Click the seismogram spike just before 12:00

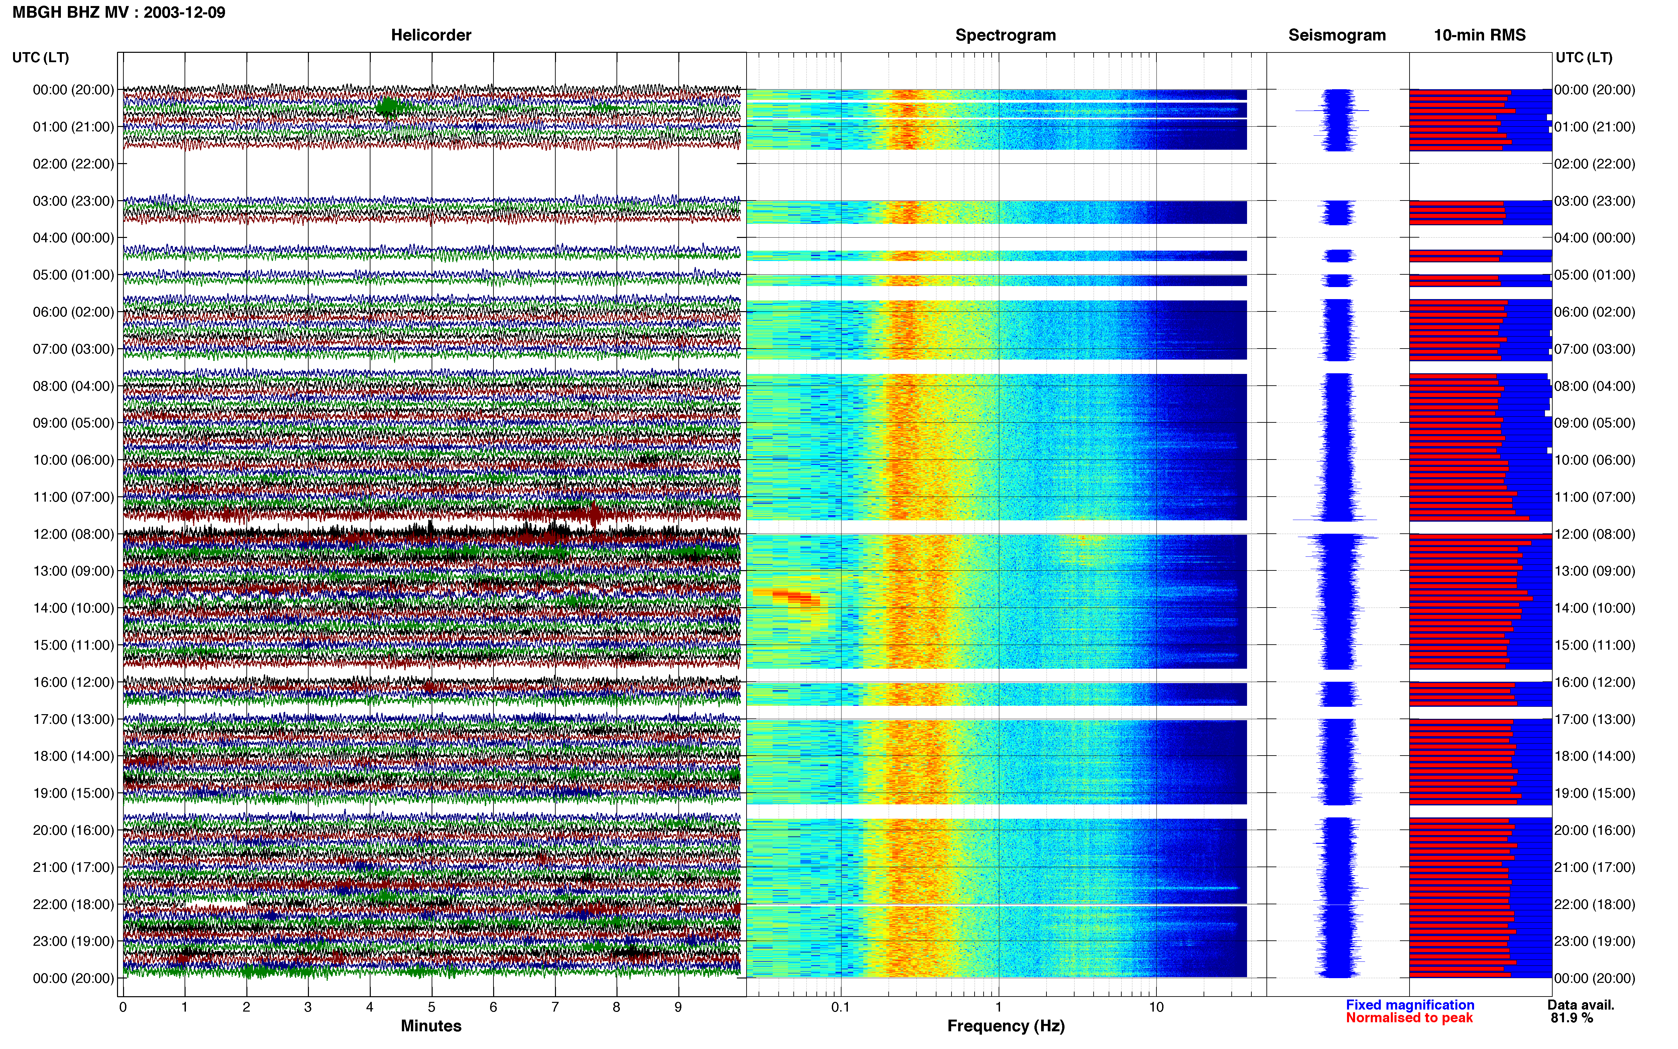(1335, 519)
